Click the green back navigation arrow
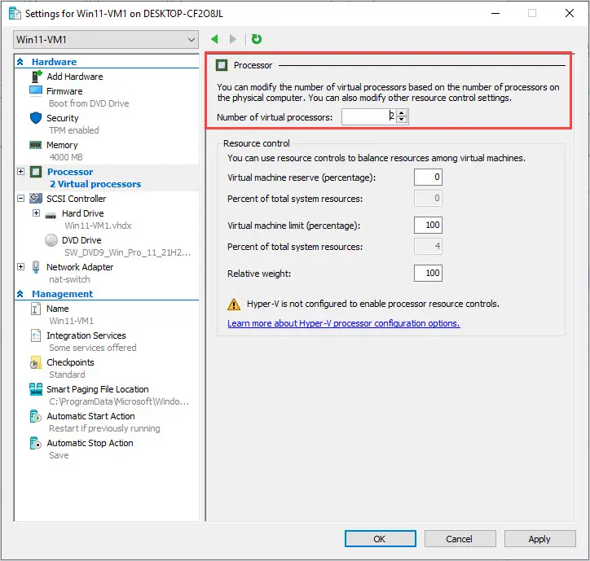Screen dimensions: 590x561 215,39
